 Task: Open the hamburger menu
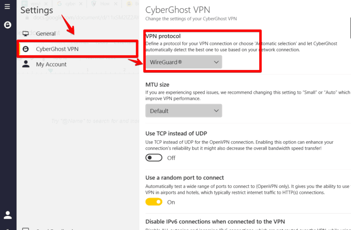7,7
